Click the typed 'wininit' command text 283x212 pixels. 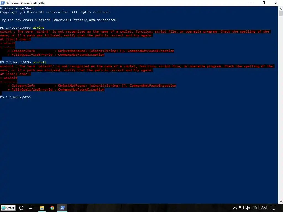coord(40,62)
